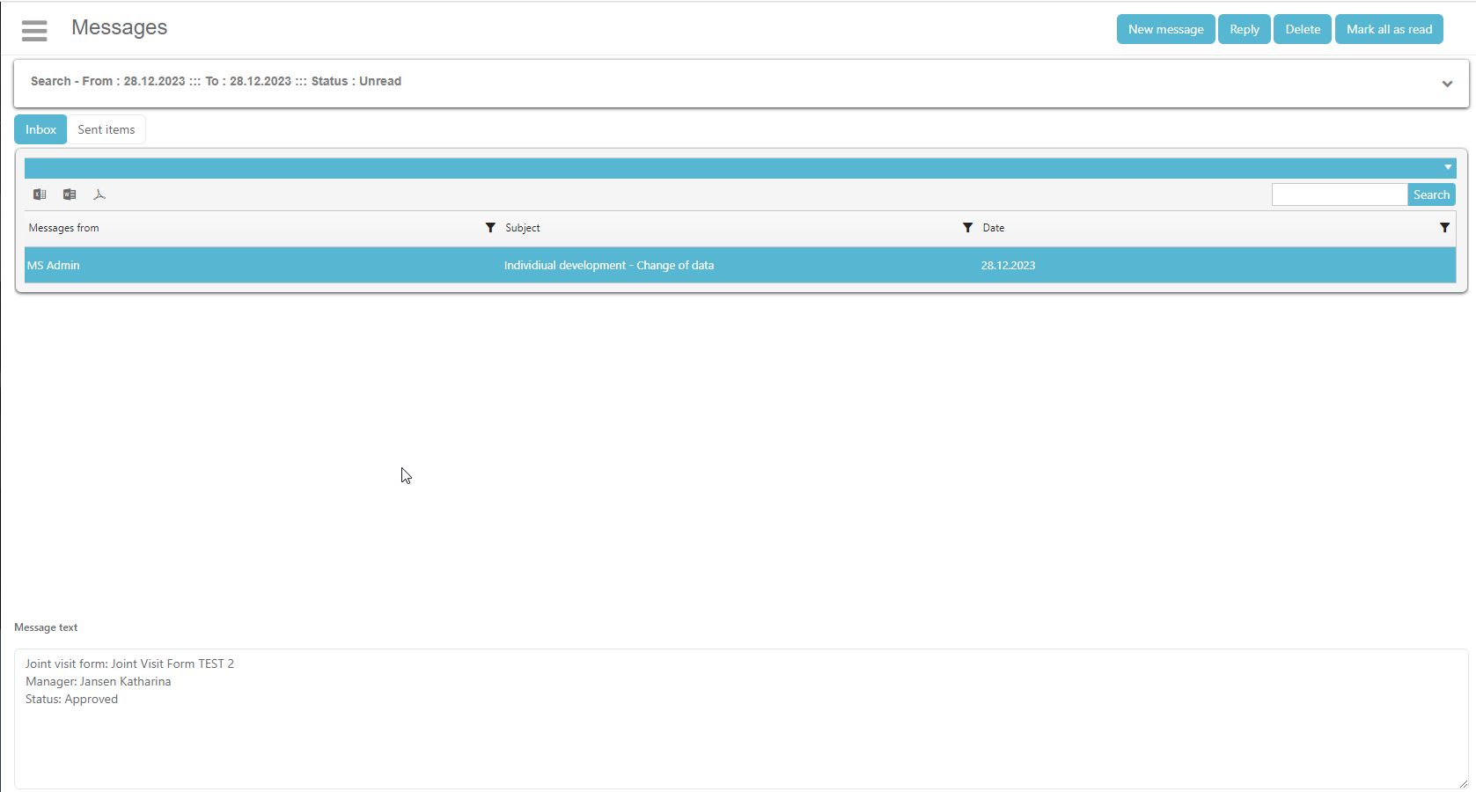Screen dimensions: 1476x792
Task: Open the blue grid header dropdown arrow
Action: tap(1448, 167)
